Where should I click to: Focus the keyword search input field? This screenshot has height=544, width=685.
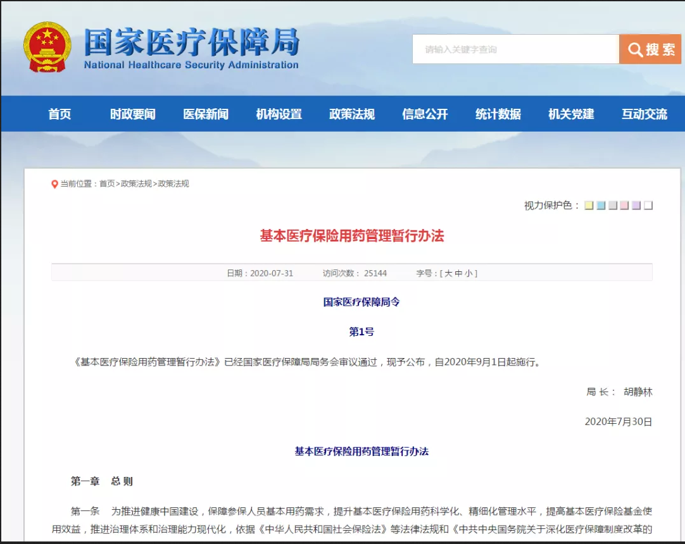pyautogui.click(x=515, y=49)
